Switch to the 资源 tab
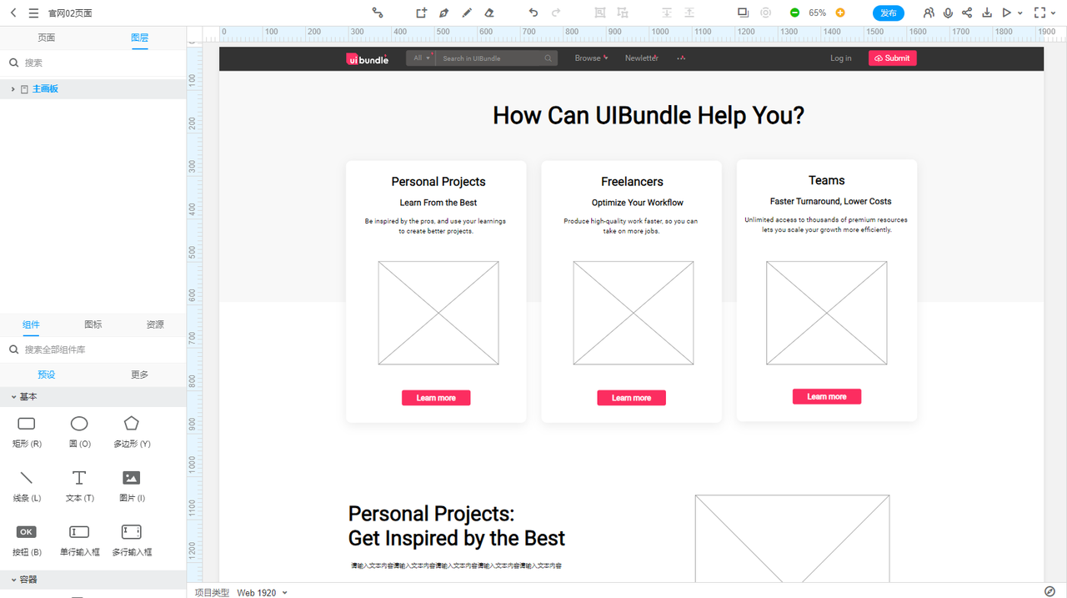 tap(155, 324)
